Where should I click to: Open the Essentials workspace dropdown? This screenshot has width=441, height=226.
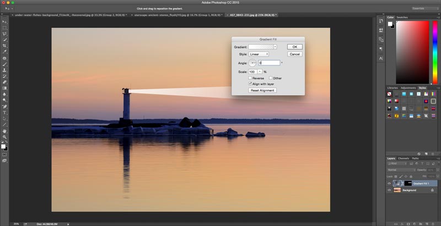(424, 8)
